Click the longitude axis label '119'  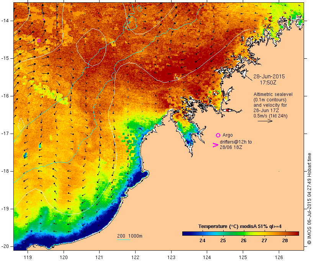click(28, 257)
